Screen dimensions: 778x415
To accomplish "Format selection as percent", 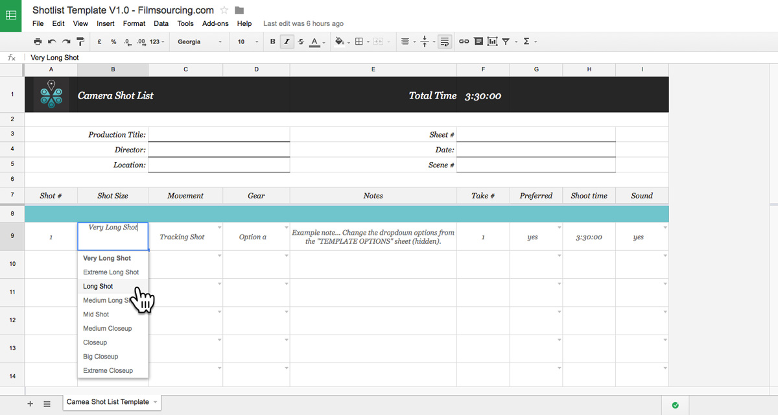I will [x=113, y=41].
